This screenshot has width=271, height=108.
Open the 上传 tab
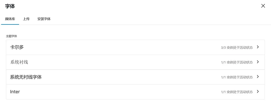point(26,19)
